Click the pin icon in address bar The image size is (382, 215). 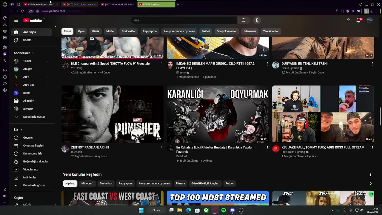[x=337, y=11]
